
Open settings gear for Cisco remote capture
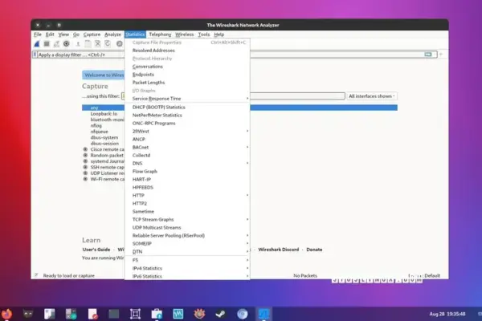tap(85, 149)
